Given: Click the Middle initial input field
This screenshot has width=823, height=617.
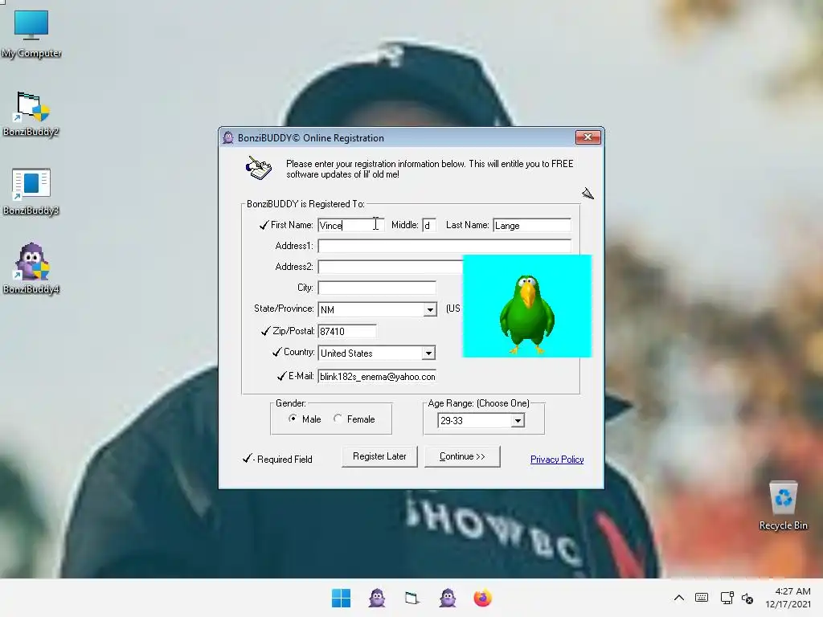Looking at the screenshot, I should click(429, 225).
